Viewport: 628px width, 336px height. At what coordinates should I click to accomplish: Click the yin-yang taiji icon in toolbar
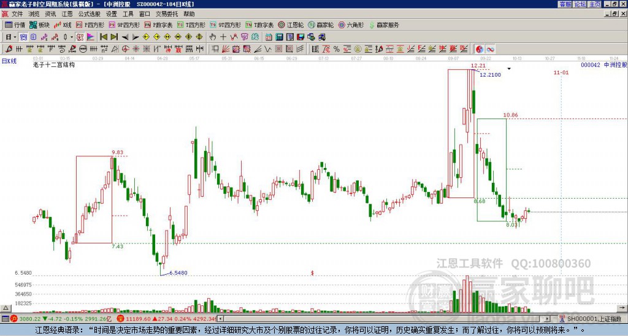point(479,48)
